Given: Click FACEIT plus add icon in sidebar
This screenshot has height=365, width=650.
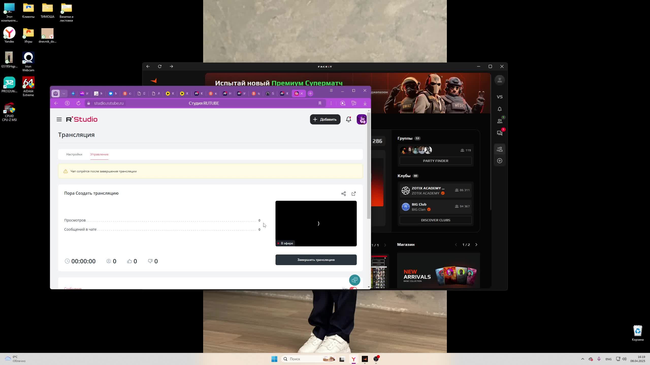Looking at the screenshot, I should pyautogui.click(x=500, y=161).
